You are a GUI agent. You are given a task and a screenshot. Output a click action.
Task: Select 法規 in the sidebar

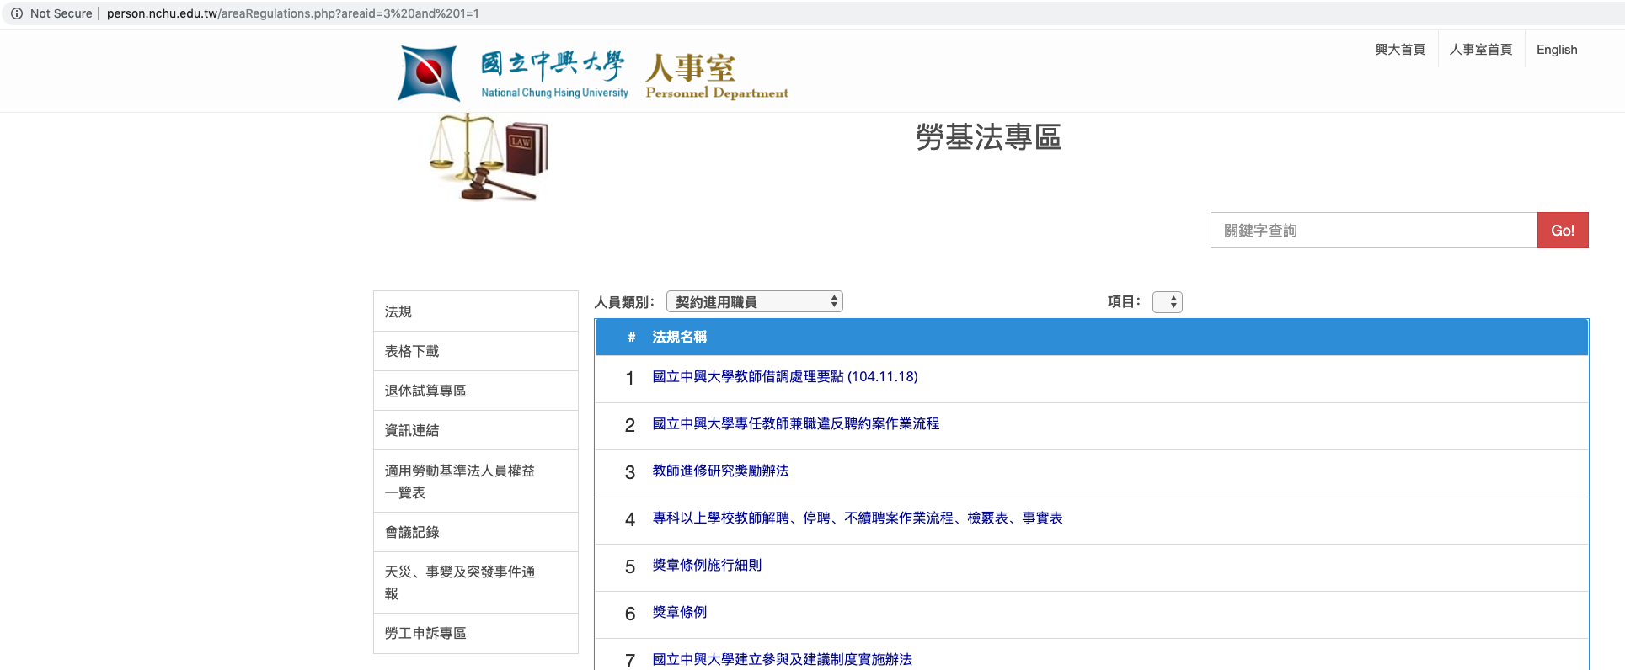[x=476, y=311]
